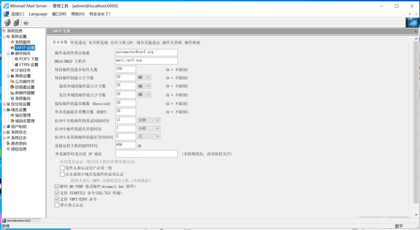The image size is (420, 230).
Task: Click the connect server toolbar icon
Action: (x=7, y=23)
